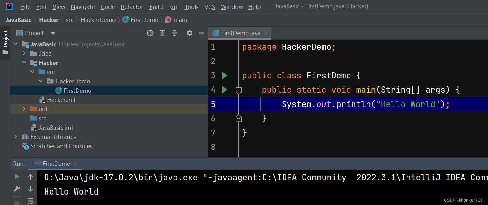Screen dimensions: 488x205
Task: Click the locate/select opened file target icon
Action: click(150, 33)
